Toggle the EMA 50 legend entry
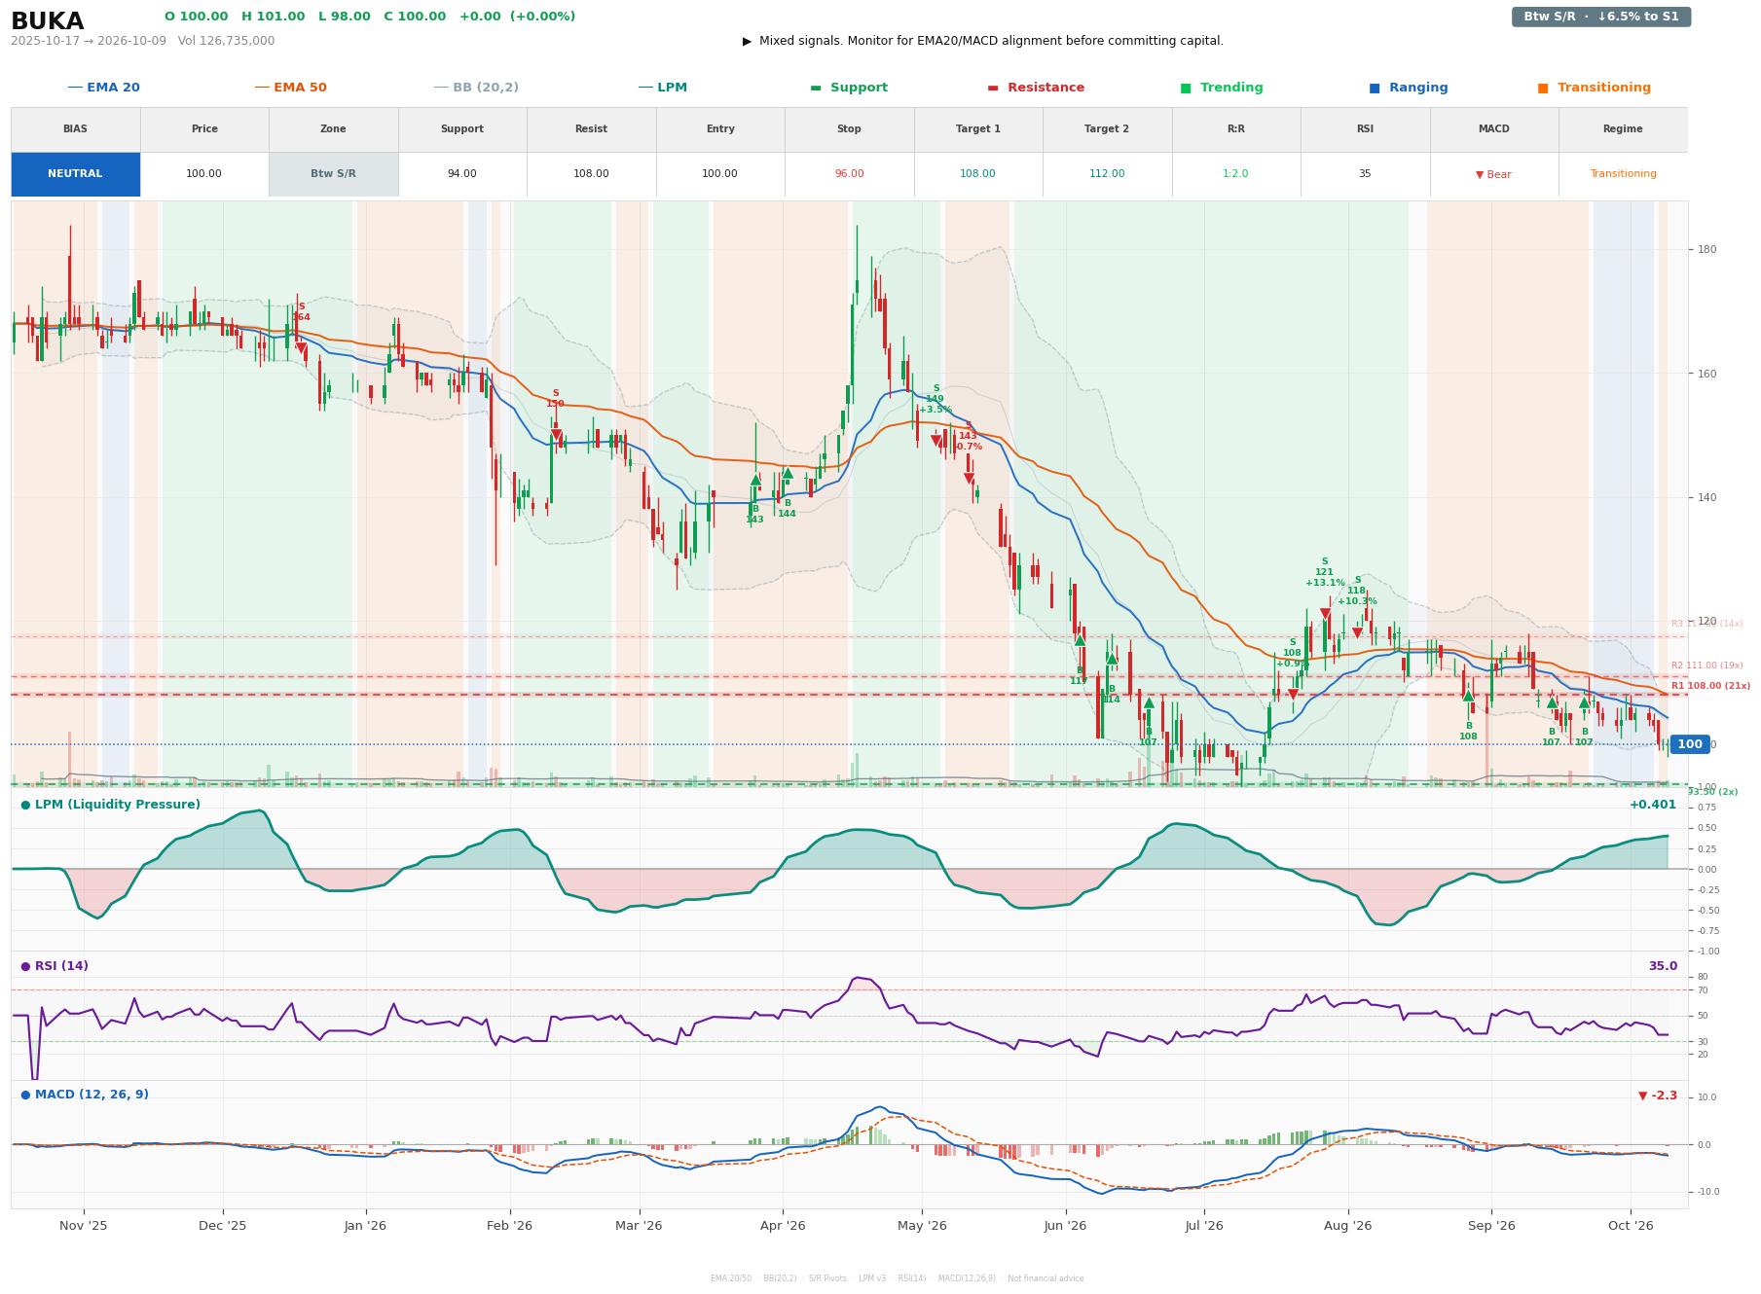This screenshot has height=1294, width=1761. tap(290, 88)
